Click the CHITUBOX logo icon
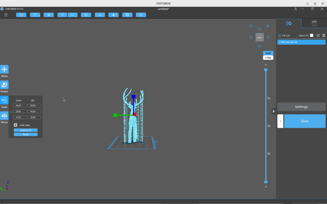 coord(2,9)
